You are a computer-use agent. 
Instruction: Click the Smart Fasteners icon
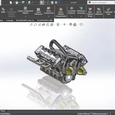click(x=38, y=9)
